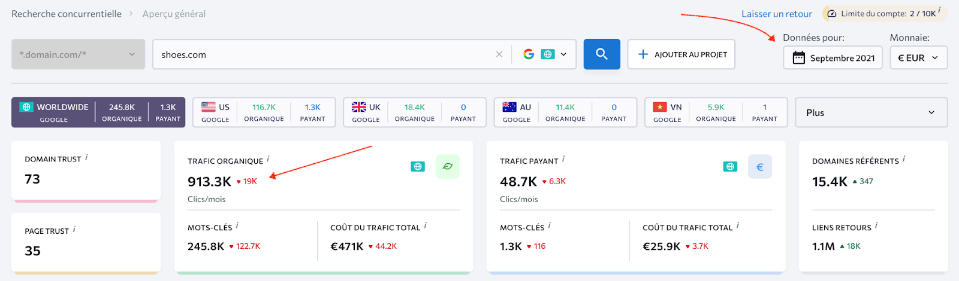Click the 18.4K organic count in UK tab
Screen dimensions: 959x281
pyautogui.click(x=414, y=107)
